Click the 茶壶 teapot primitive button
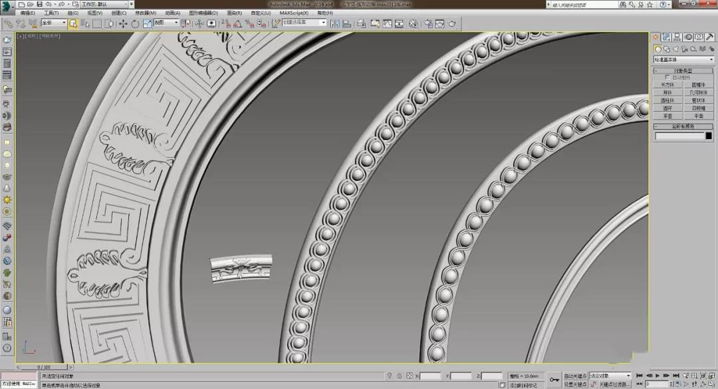 click(x=667, y=116)
